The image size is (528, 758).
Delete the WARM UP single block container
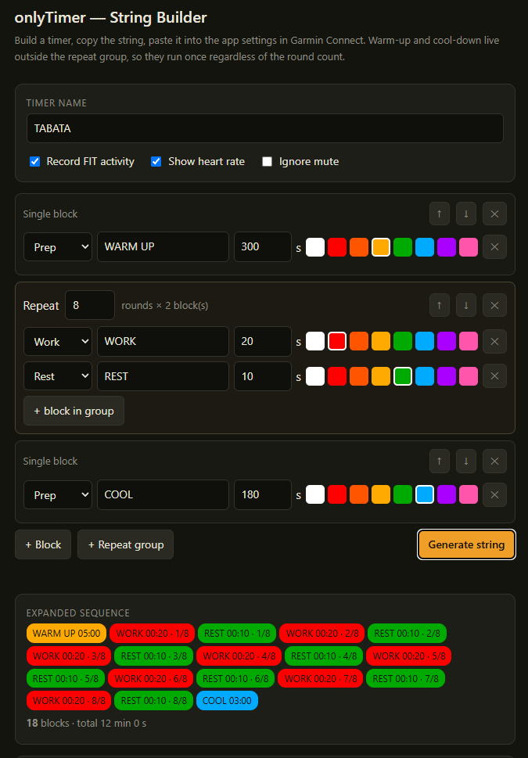(494, 214)
